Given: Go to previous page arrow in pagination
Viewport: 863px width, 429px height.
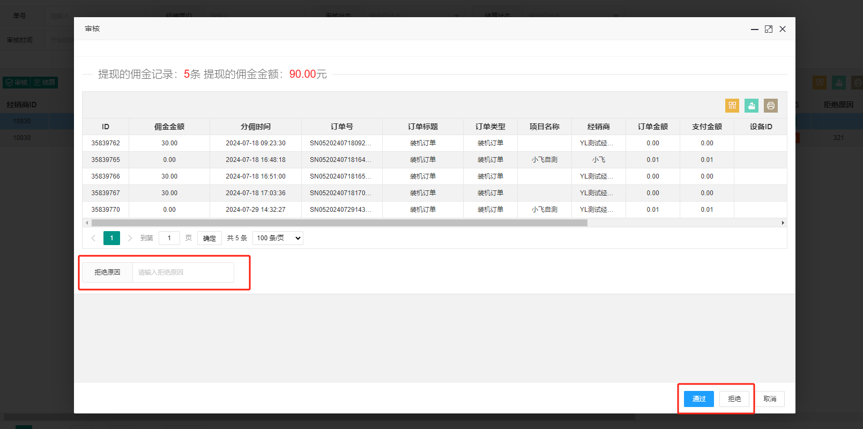Looking at the screenshot, I should pos(93,238).
